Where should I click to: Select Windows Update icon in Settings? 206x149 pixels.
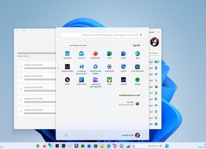tap(156, 124)
